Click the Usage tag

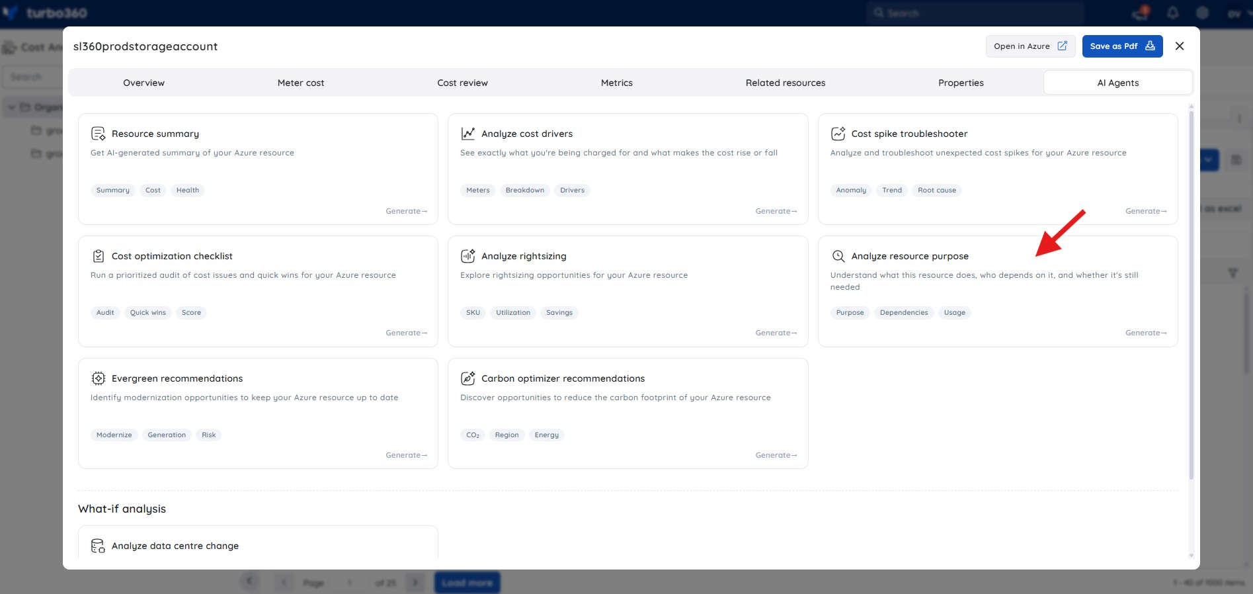(x=955, y=312)
